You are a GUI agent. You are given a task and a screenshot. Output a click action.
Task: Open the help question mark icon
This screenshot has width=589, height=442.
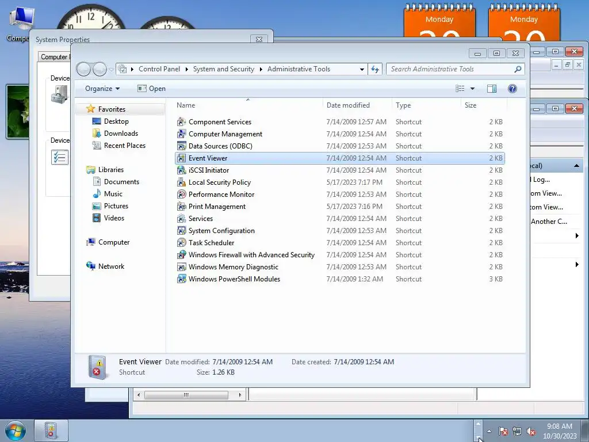[x=512, y=88]
